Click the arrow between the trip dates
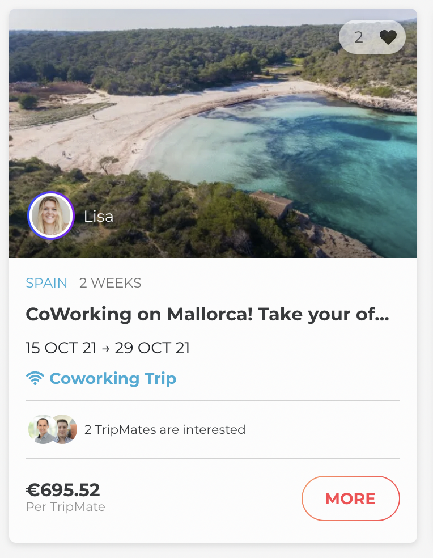This screenshot has width=433, height=558. 105,348
